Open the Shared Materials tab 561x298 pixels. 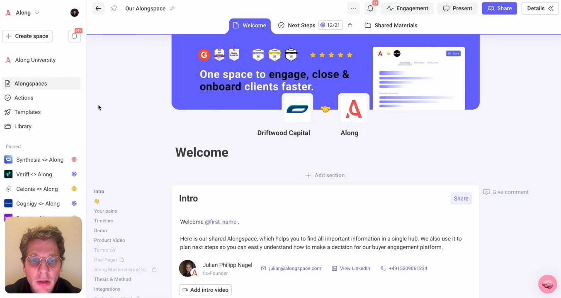click(x=391, y=25)
